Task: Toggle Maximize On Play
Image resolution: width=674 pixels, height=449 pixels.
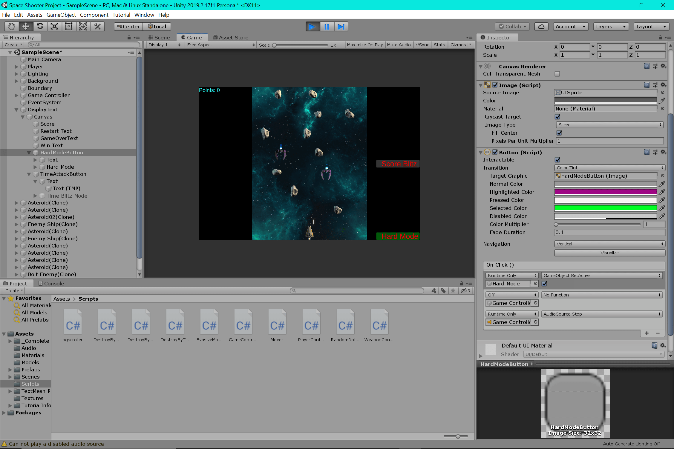Action: point(365,45)
